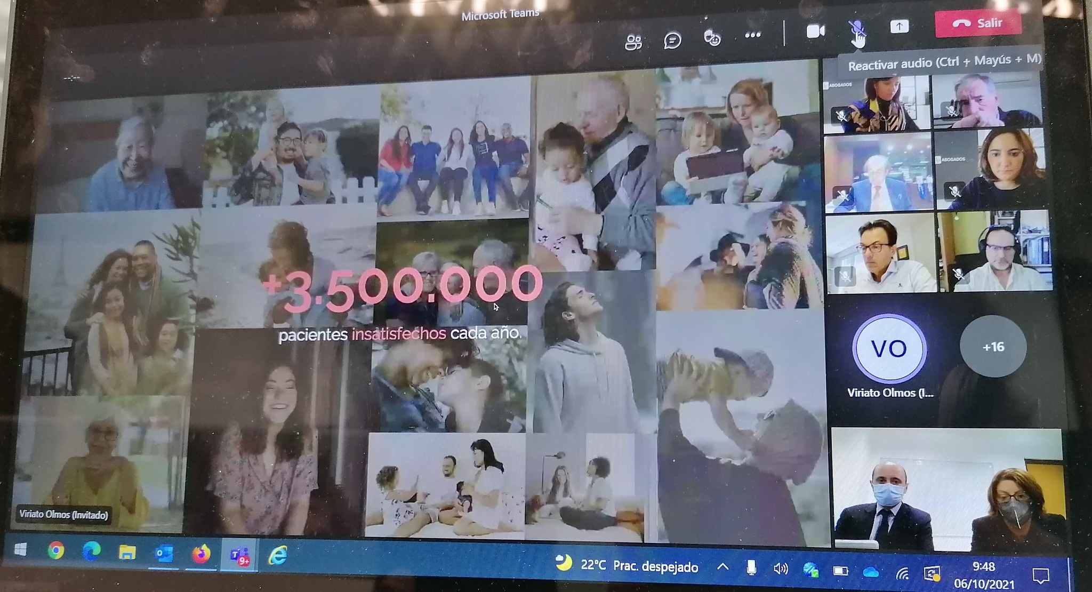Show hidden system tray icons chevron
The height and width of the screenshot is (592, 1092).
[722, 566]
